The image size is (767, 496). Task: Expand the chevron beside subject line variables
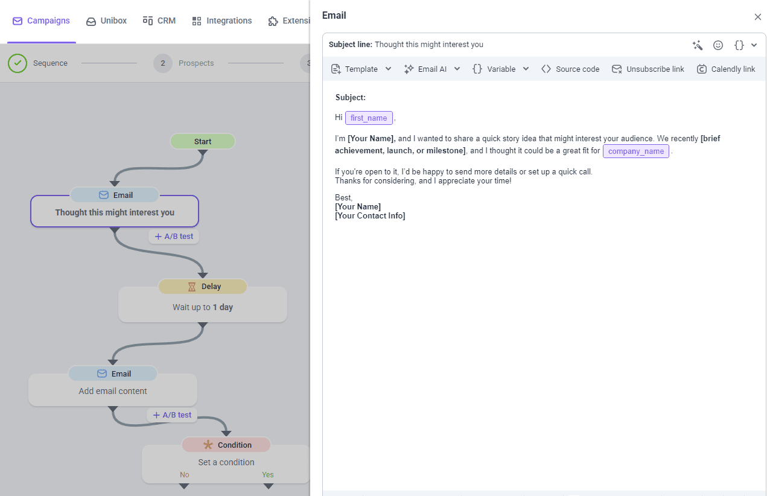coord(754,45)
